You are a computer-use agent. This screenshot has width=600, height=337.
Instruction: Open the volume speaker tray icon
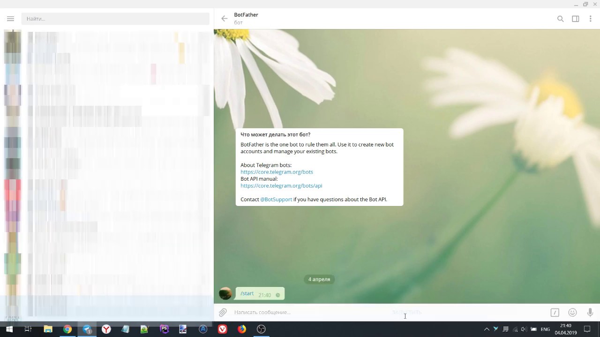coord(524,329)
